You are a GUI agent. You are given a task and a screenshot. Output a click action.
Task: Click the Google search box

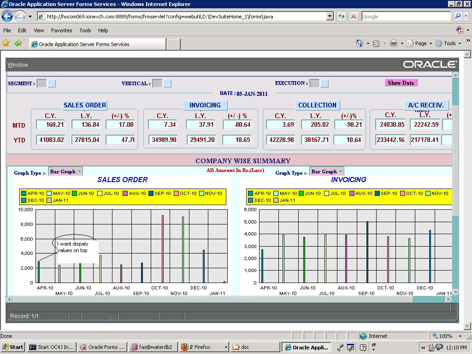[x=407, y=17]
